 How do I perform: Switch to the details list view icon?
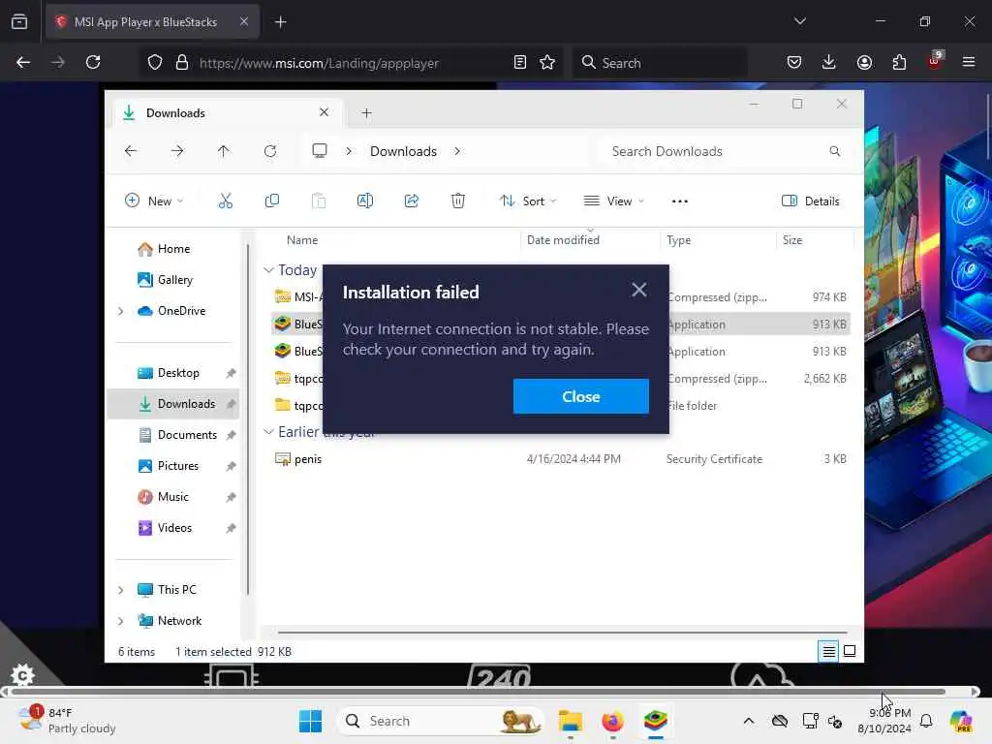(x=828, y=651)
